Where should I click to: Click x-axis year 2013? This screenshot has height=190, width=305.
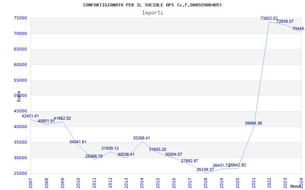[126, 183]
